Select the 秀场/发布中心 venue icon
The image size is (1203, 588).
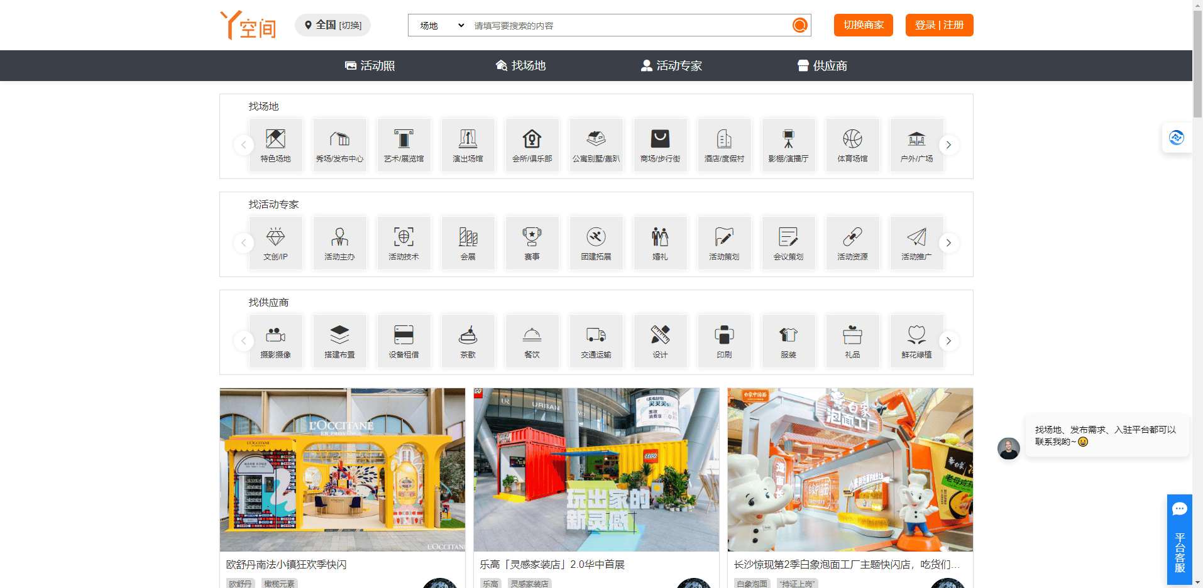[x=339, y=145]
